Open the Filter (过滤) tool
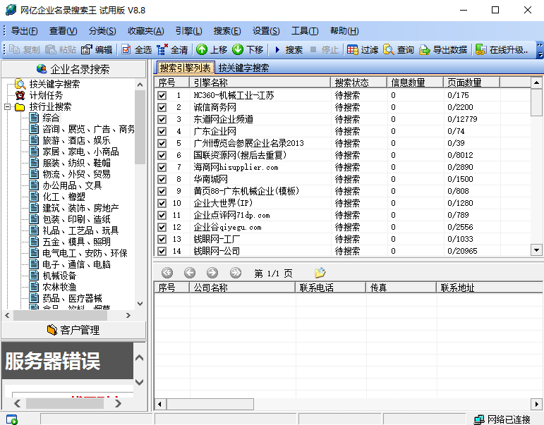Viewport: 544px width, 425px height. tap(353, 49)
